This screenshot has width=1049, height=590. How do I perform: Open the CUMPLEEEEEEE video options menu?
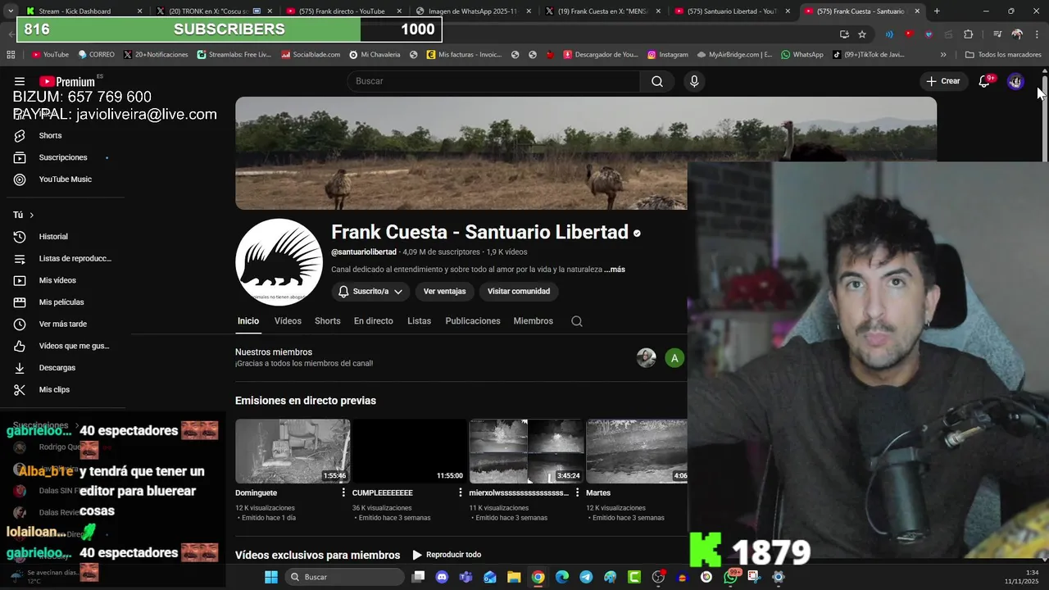click(x=461, y=493)
